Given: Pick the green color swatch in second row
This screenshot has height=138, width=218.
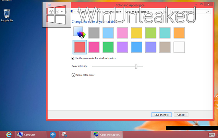Looking at the screenshot, I should tap(108, 47).
